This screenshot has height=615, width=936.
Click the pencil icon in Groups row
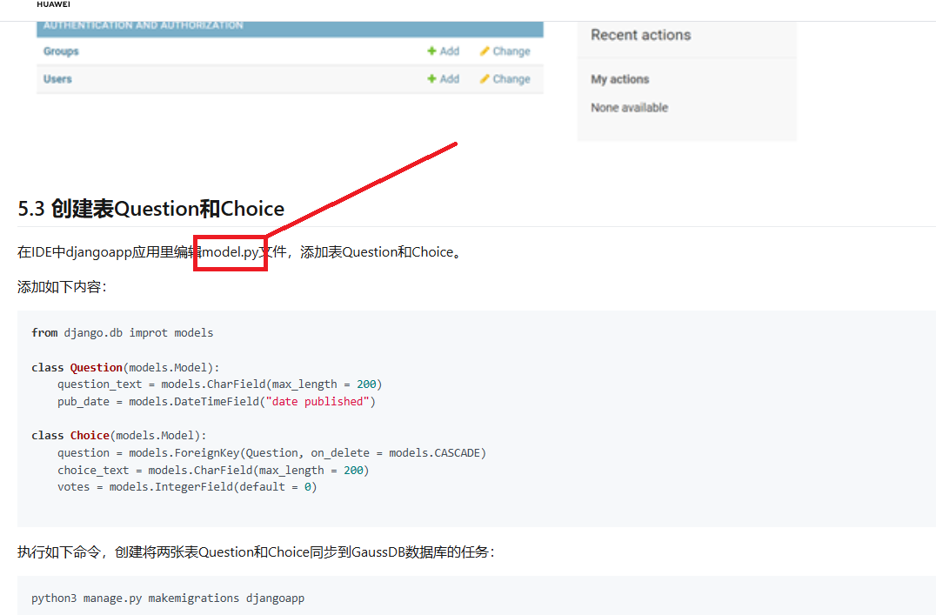click(485, 51)
